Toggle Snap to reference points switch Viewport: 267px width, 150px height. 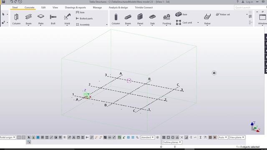point(164,137)
